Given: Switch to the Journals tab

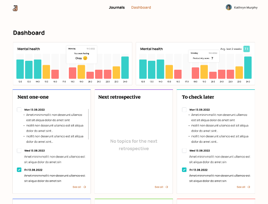Looking at the screenshot, I should (x=117, y=7).
